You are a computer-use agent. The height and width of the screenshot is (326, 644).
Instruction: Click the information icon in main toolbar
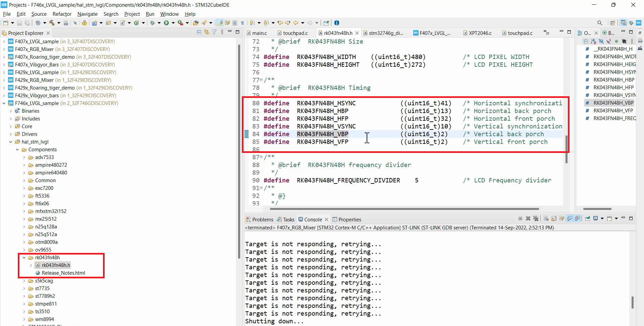click(336, 23)
